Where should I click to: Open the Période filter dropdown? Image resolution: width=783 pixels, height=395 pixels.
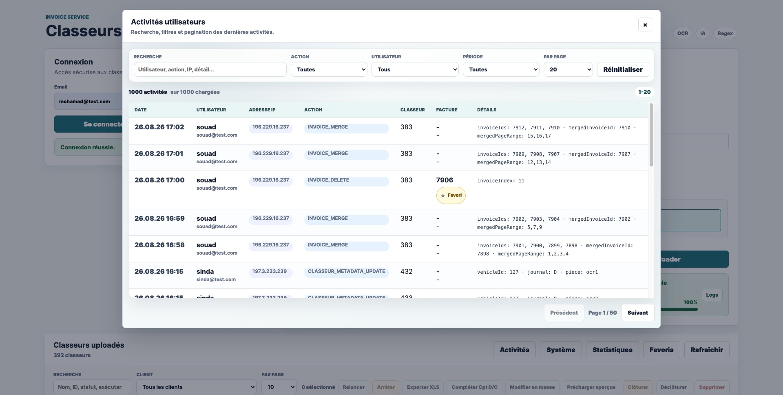tap(501, 69)
